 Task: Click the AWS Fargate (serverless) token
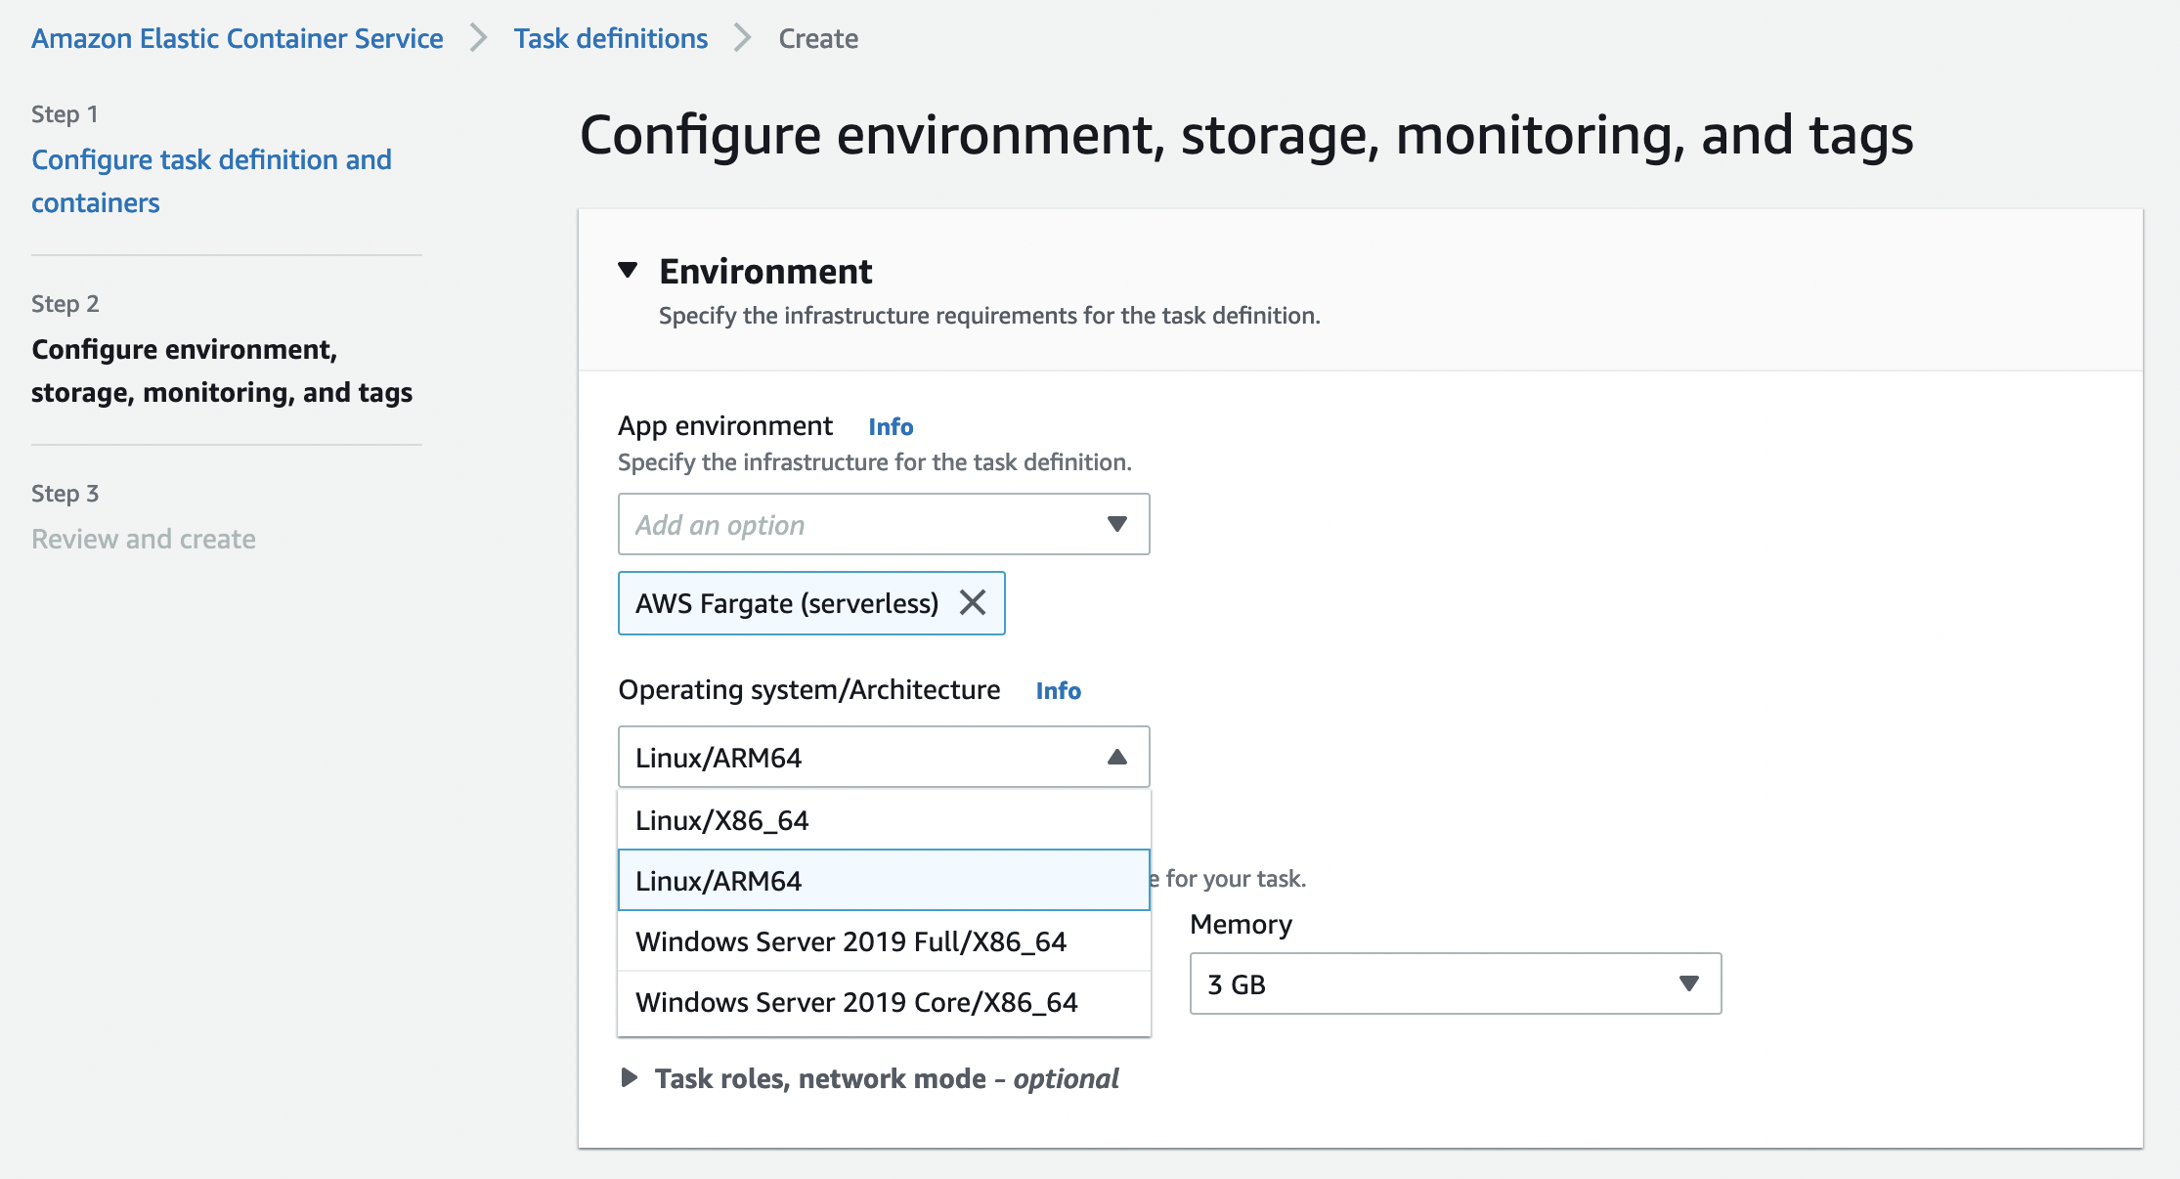click(x=786, y=603)
